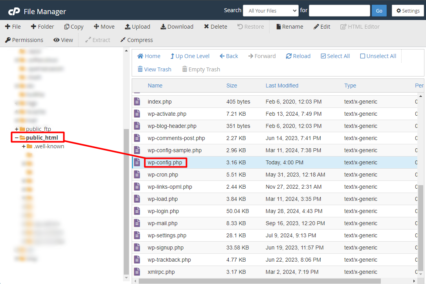This screenshot has width=426, height=284.
Task: Open the All Your Files search dropdown
Action: click(271, 11)
